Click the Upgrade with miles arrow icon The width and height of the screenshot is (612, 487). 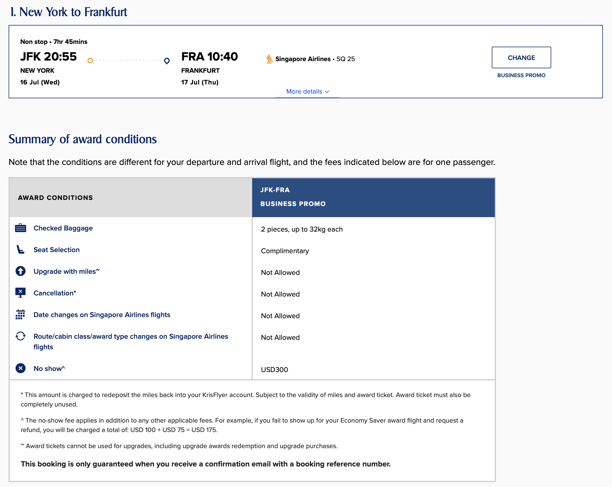click(x=21, y=271)
